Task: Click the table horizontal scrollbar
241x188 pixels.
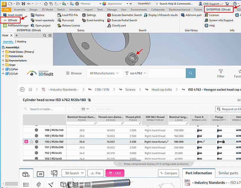Action: [x=82, y=160]
